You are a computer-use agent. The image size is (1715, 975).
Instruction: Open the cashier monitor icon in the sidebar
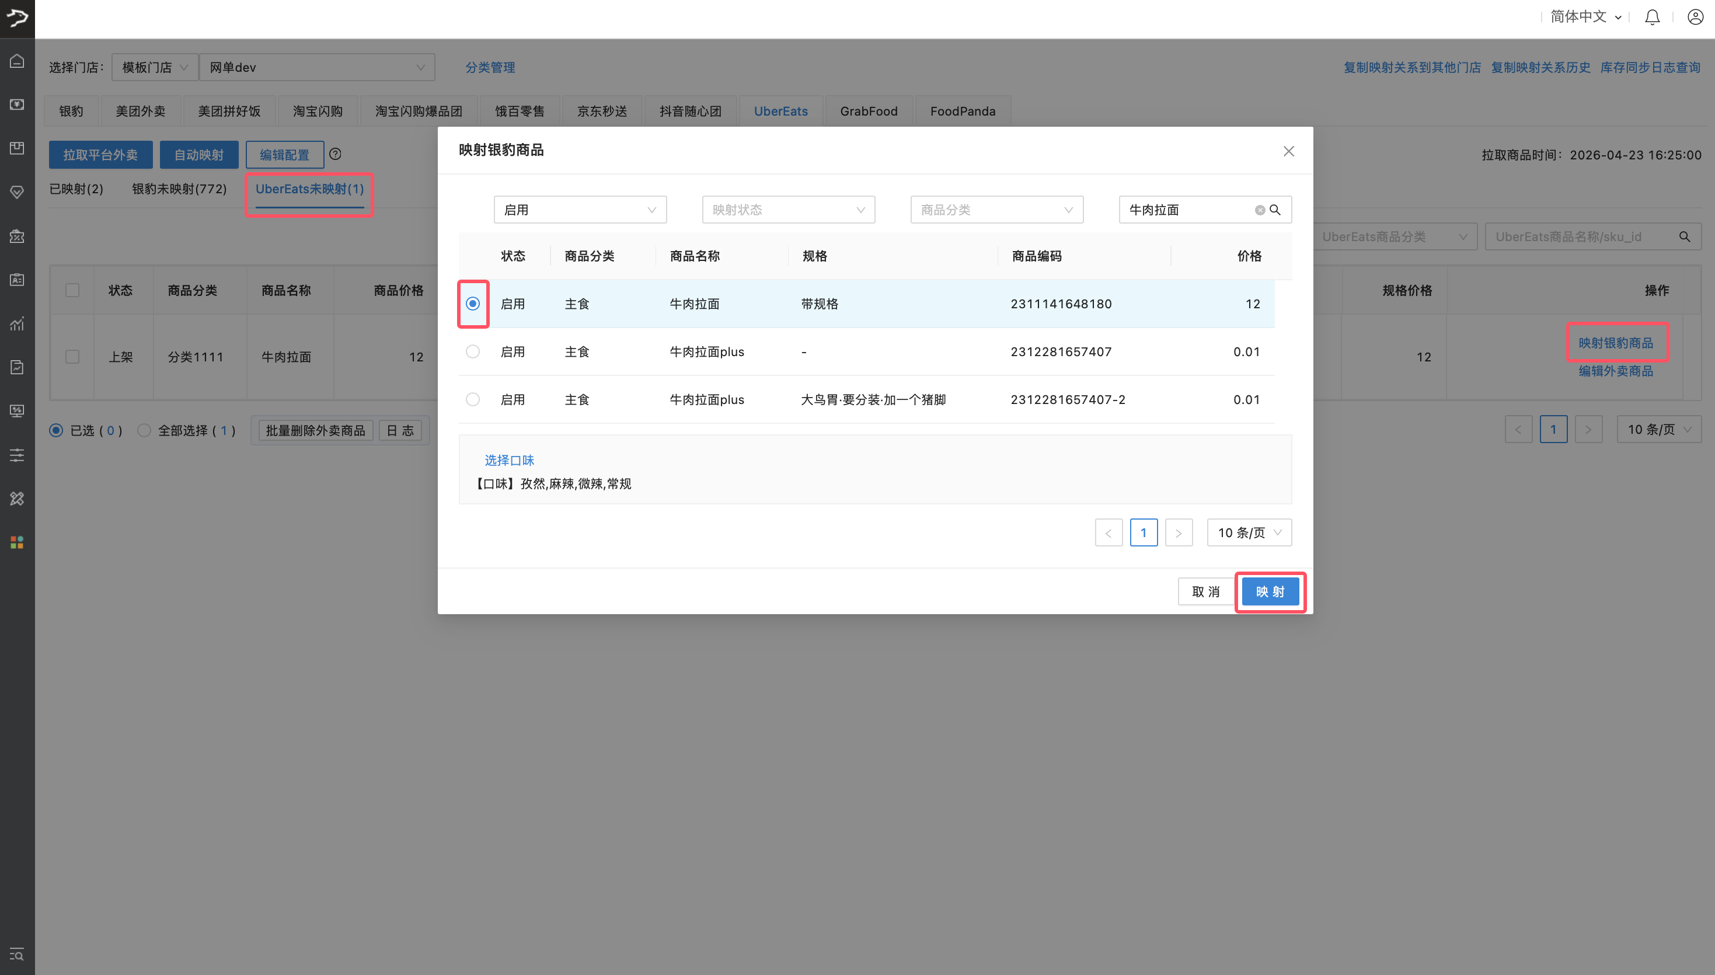point(18,105)
